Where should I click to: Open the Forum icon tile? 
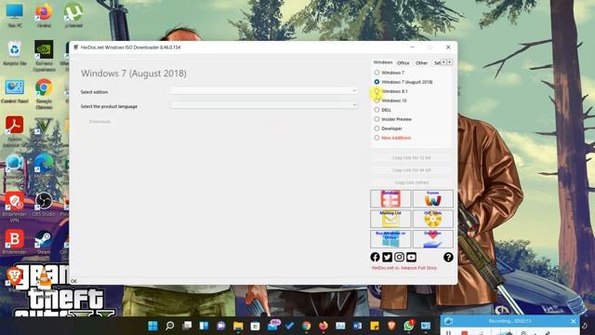433,199
